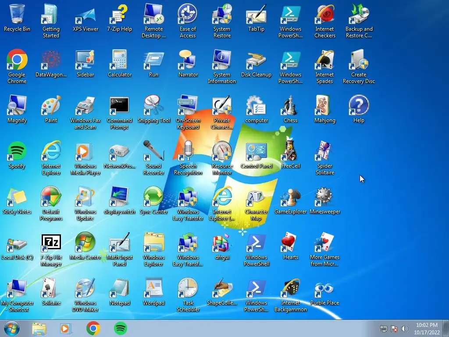Image resolution: width=449 pixels, height=337 pixels.
Task: Click the displayswitch desktop icon
Action: coord(120,200)
